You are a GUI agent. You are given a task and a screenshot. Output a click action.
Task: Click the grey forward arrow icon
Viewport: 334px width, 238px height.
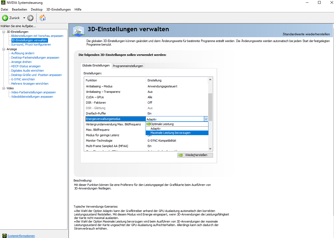click(30, 18)
